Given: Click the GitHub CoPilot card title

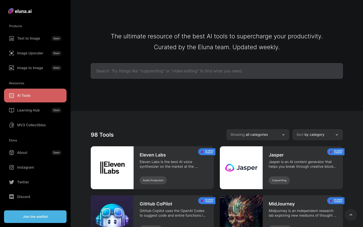Looking at the screenshot, I should [x=156, y=204].
